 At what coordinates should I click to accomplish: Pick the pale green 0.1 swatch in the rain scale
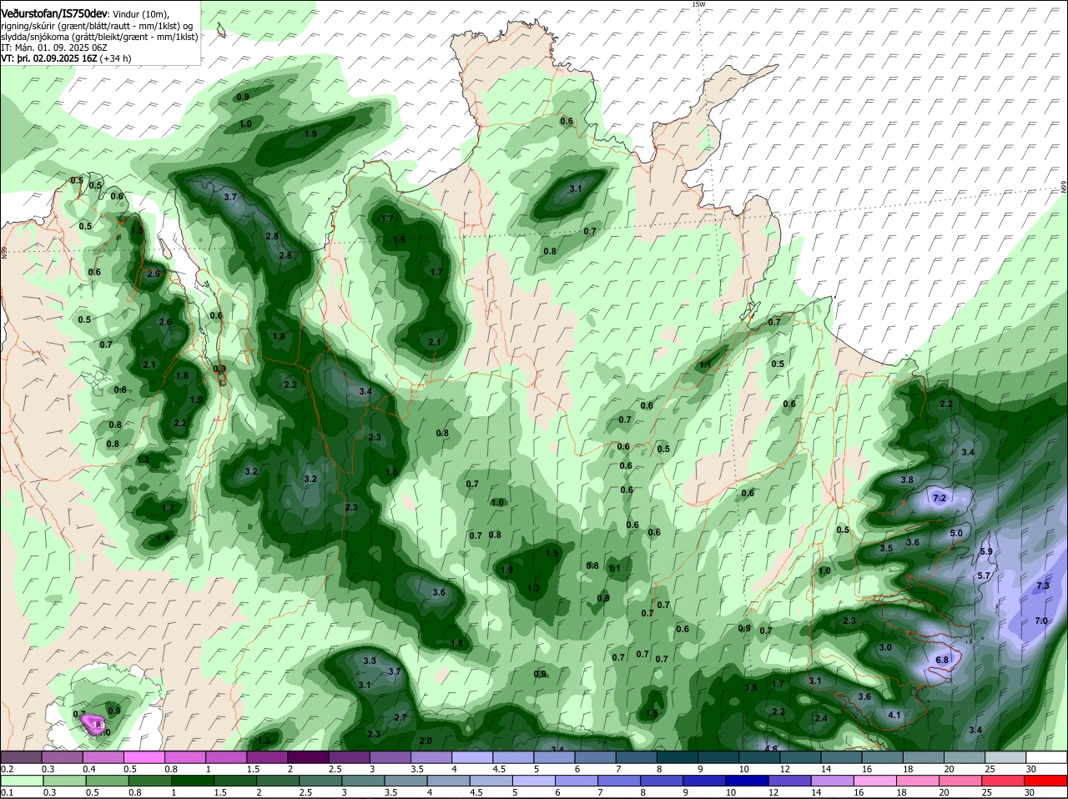click(21, 781)
